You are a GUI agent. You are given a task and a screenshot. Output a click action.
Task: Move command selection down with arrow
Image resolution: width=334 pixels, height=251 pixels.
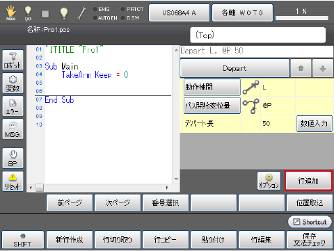tap(323, 68)
